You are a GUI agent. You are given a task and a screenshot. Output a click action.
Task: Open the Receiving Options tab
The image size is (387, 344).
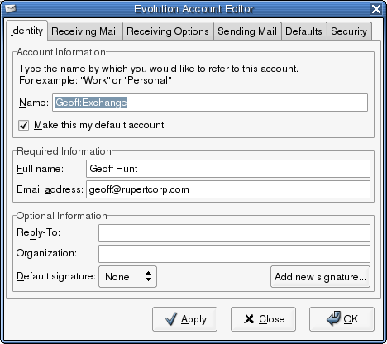[x=168, y=31]
